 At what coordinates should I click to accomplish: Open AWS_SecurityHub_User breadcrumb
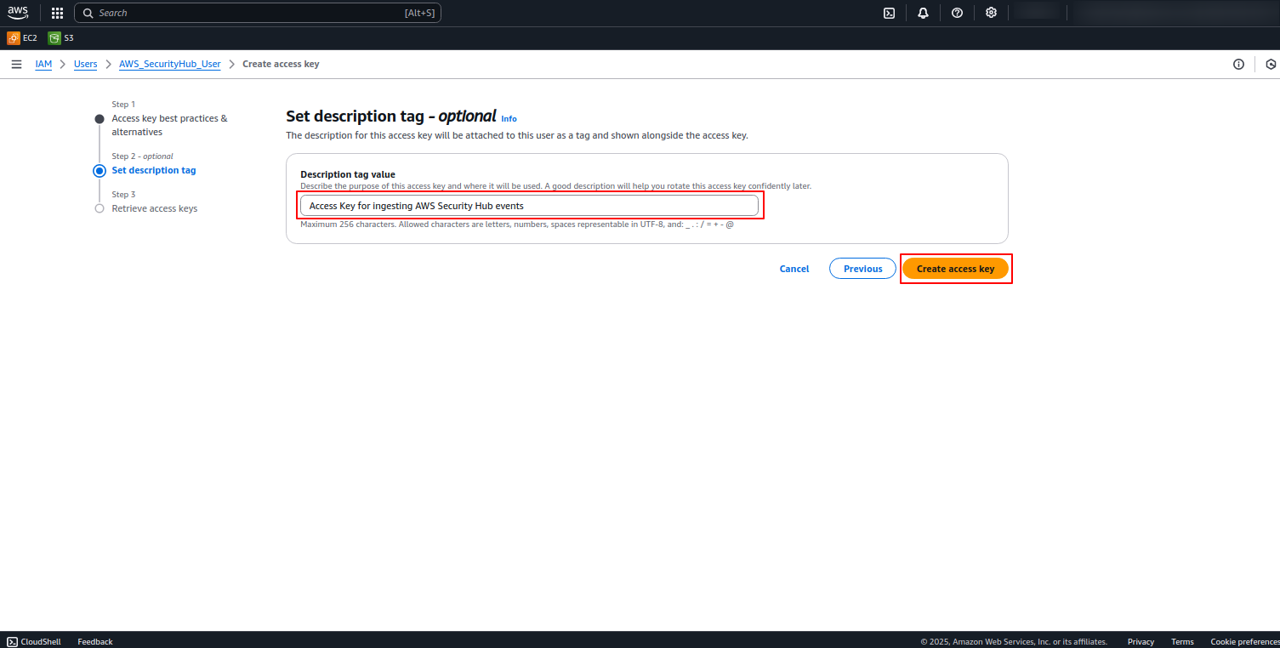point(169,64)
